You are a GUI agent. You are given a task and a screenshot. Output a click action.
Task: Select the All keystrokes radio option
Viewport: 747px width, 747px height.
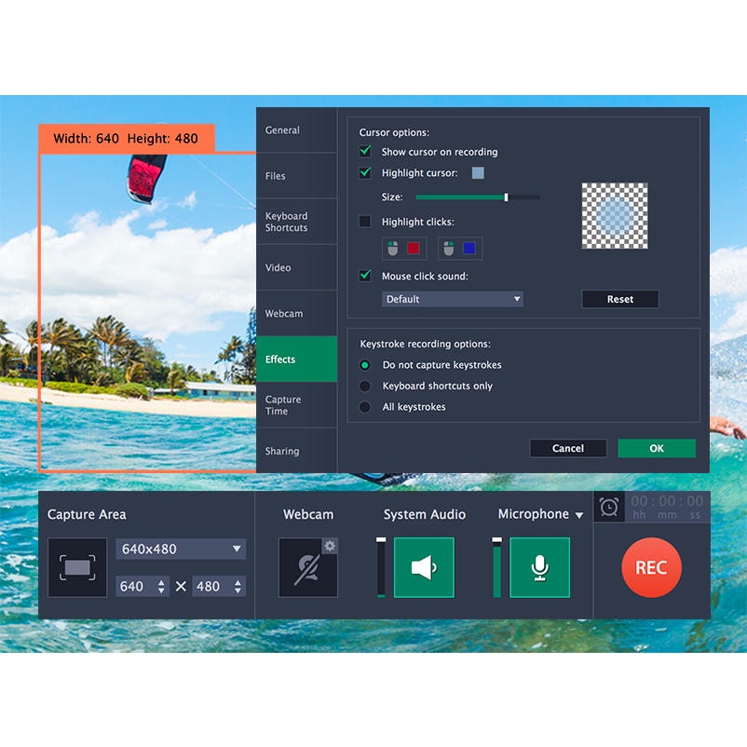click(x=365, y=407)
